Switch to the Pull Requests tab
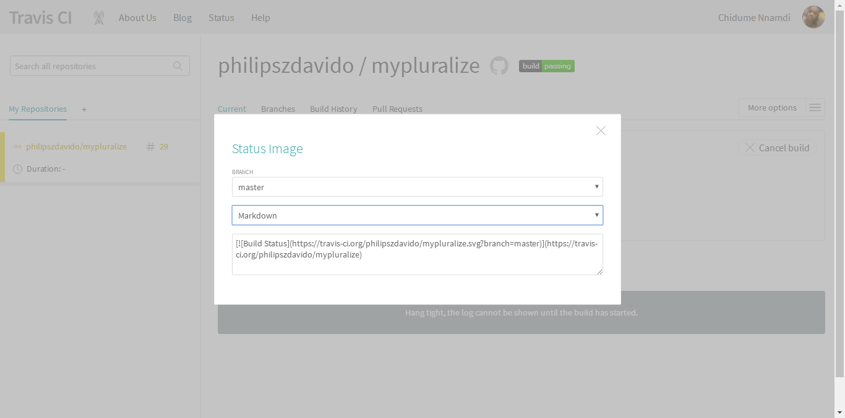The image size is (845, 418). pos(397,109)
